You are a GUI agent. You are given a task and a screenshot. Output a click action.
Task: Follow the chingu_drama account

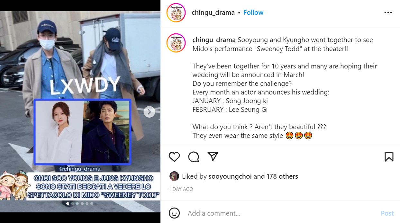253,13
